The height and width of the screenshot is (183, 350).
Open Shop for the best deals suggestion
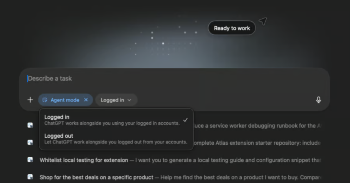(x=180, y=178)
